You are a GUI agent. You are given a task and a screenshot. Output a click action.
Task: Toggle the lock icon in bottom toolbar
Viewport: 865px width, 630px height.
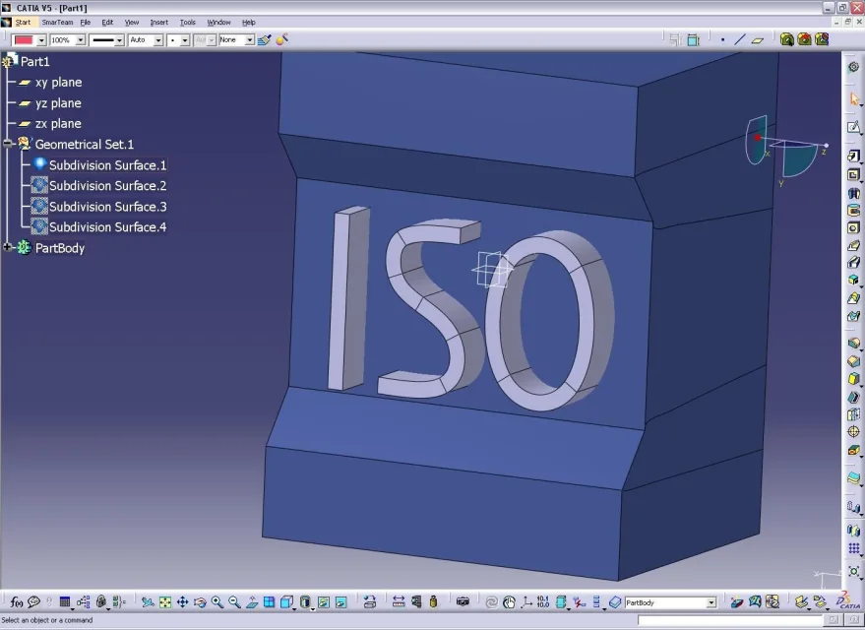(101, 601)
